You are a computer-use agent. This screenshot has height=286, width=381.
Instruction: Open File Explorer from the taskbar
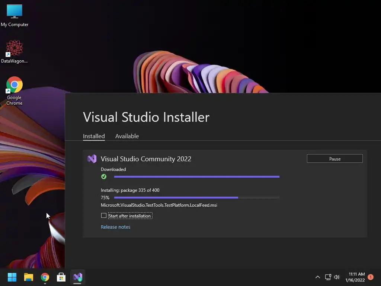(x=28, y=277)
